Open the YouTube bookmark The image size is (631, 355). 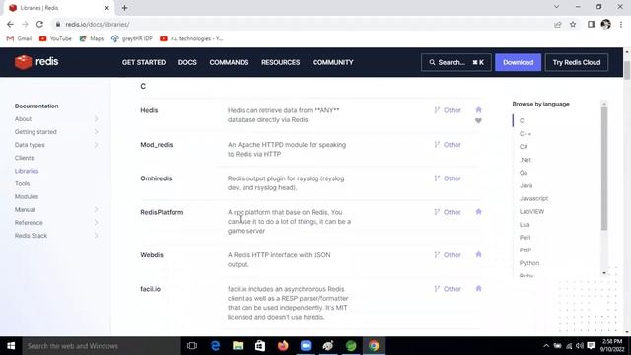click(55, 38)
